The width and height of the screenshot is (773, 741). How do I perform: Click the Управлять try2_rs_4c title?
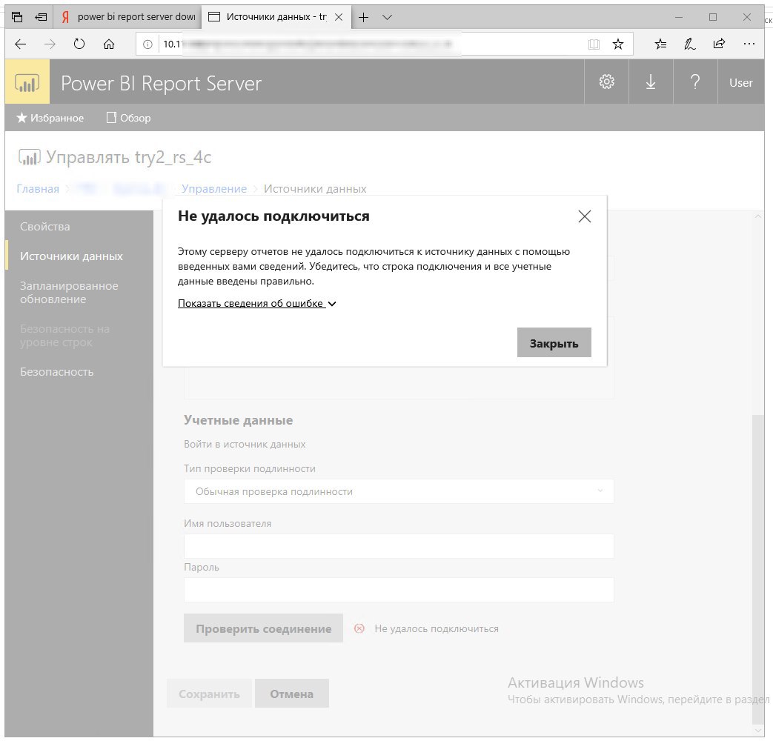pos(128,157)
